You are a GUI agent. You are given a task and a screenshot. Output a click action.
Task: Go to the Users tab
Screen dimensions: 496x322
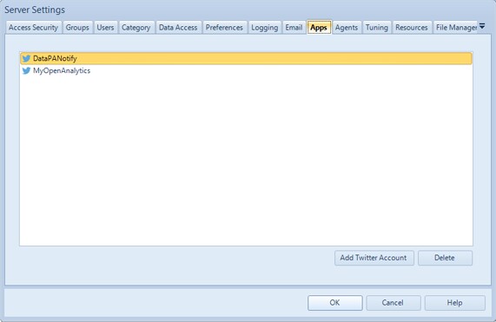pyautogui.click(x=105, y=28)
